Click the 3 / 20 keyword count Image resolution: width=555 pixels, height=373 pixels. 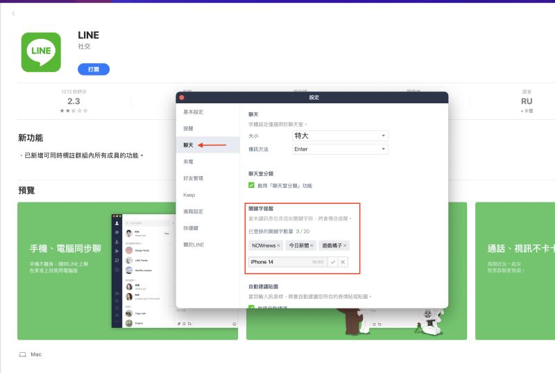click(x=302, y=232)
